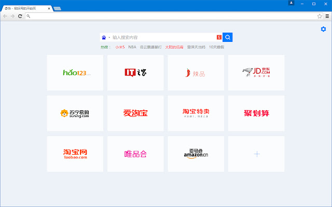Close the current start page tab
This screenshot has height=207, width=332.
coord(49,9)
